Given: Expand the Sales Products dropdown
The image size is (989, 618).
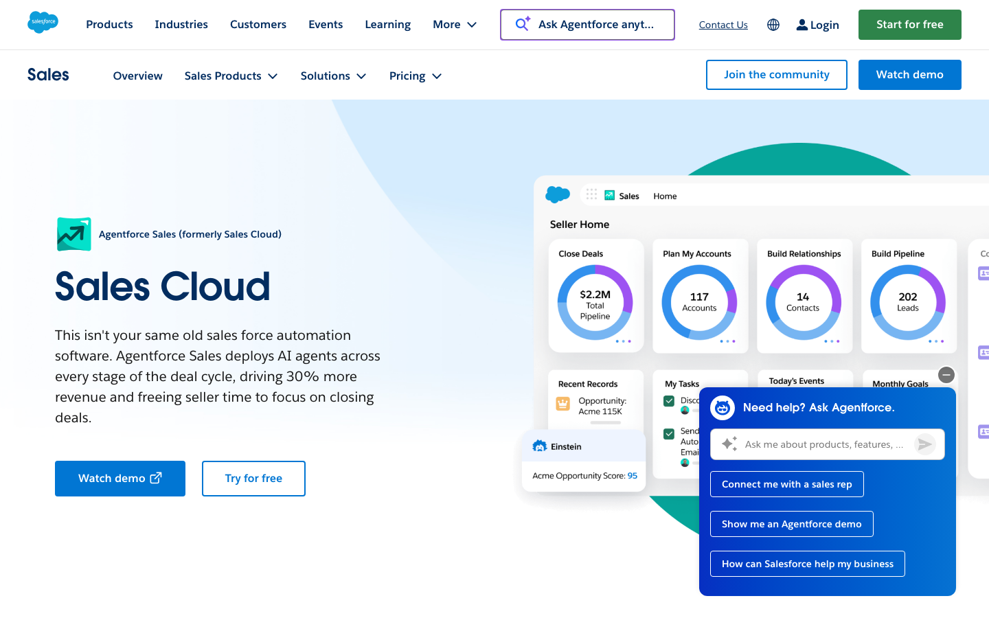Looking at the screenshot, I should (231, 76).
